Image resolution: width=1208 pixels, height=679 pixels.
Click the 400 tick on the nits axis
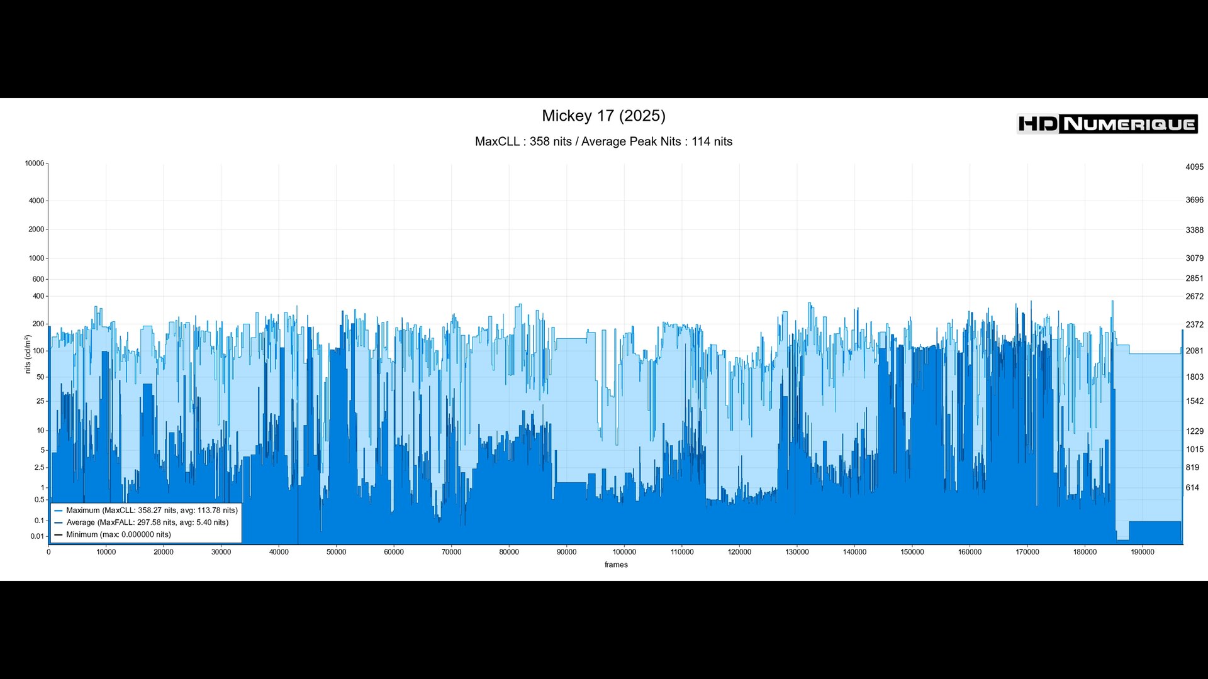[38, 296]
